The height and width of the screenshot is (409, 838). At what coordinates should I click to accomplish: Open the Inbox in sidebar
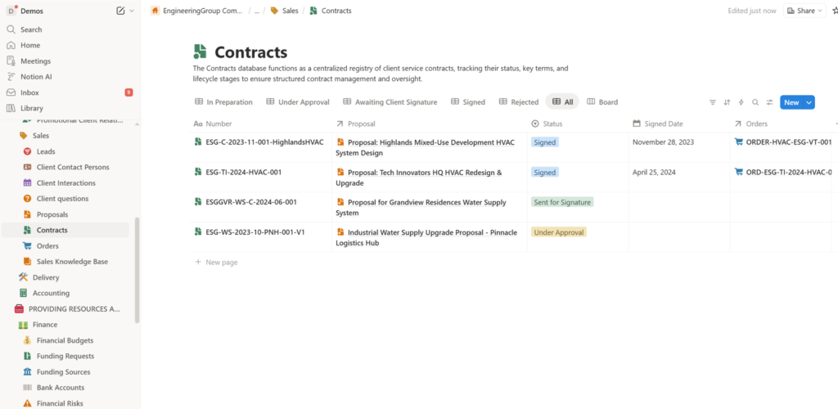click(29, 92)
